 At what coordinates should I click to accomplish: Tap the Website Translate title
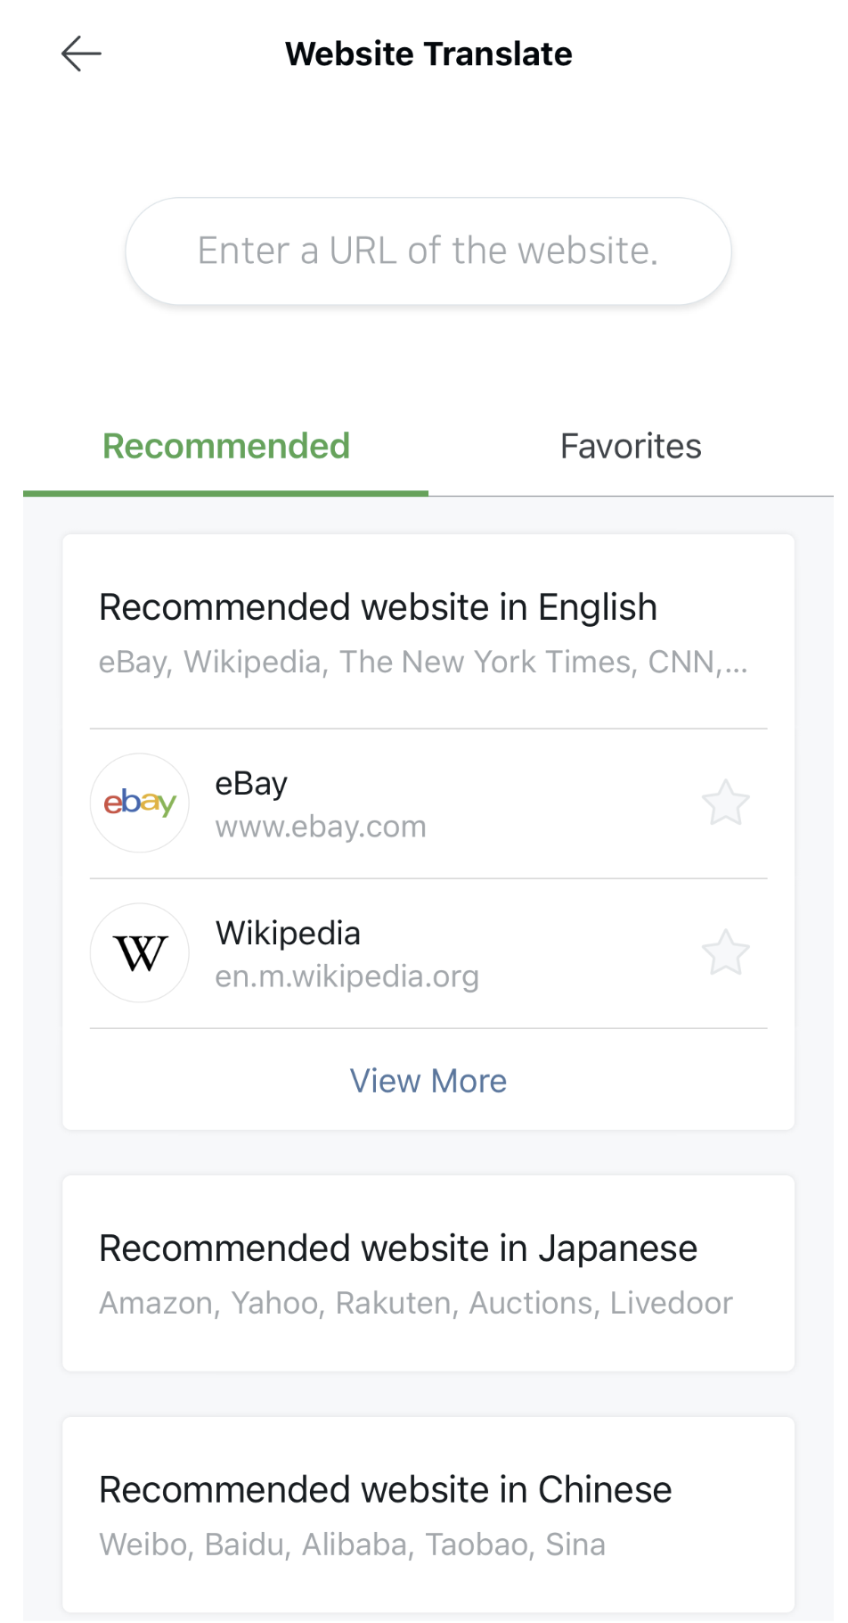[428, 54]
